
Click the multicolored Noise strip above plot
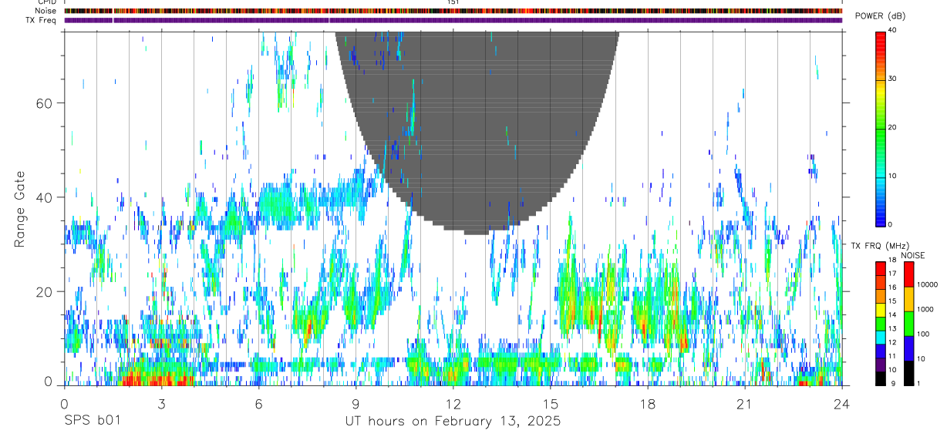453,11
